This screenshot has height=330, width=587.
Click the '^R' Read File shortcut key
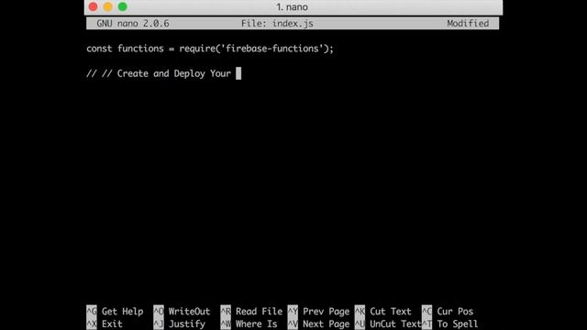226,312
